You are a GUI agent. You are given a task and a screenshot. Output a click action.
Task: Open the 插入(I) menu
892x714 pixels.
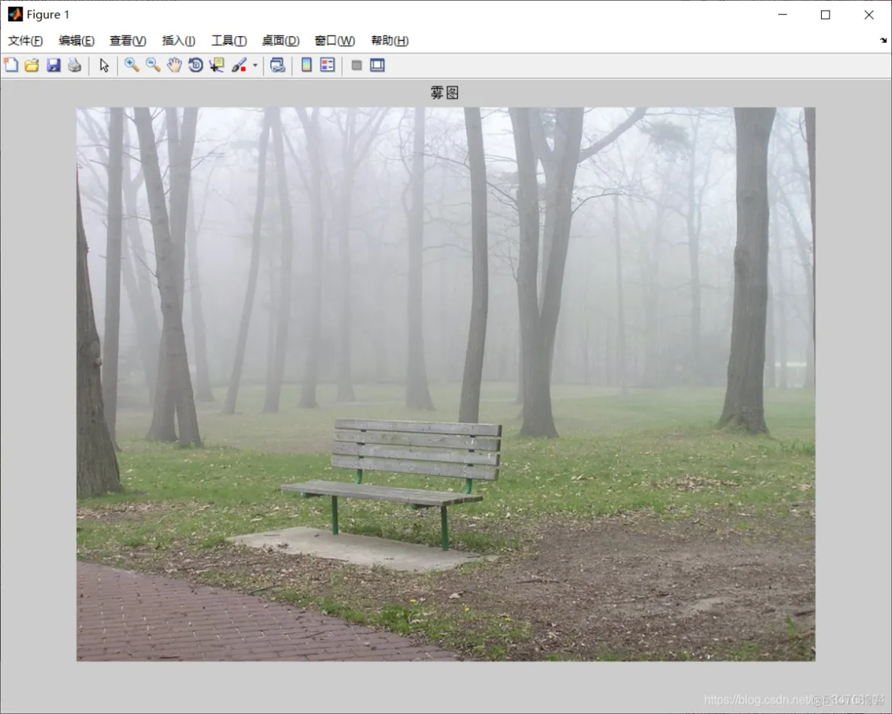pyautogui.click(x=179, y=41)
